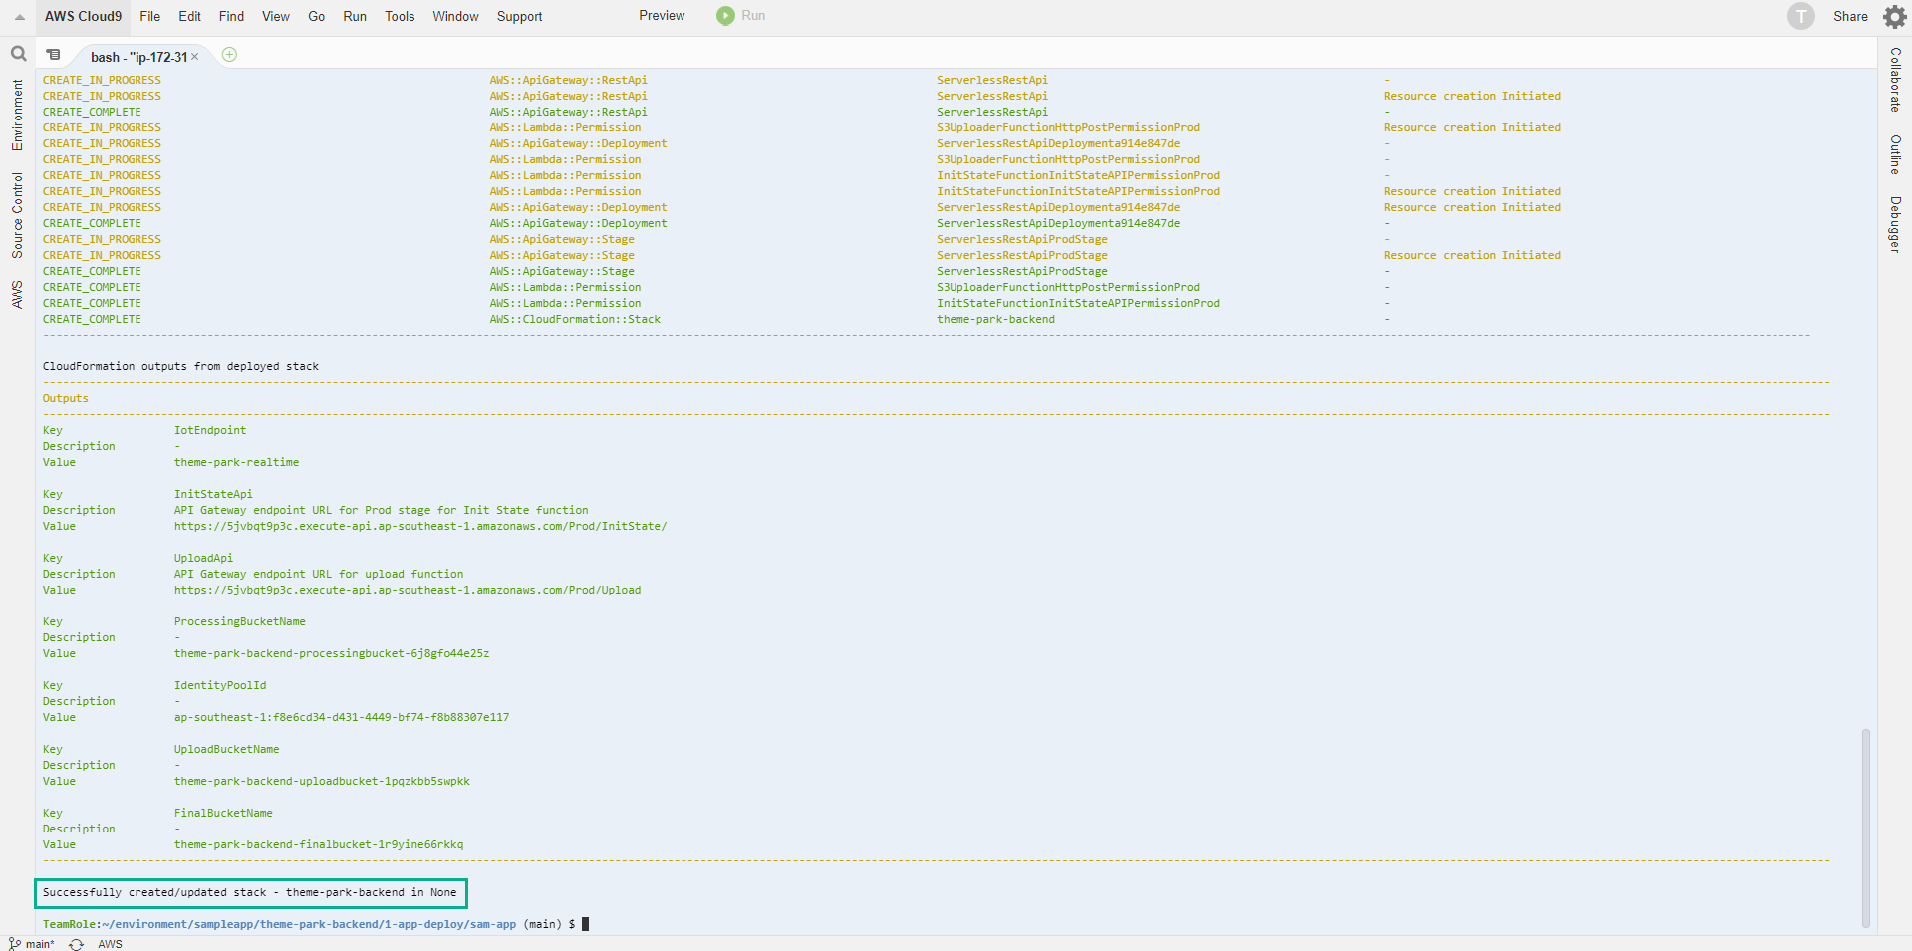This screenshot has width=1912, height=951.
Task: Click the "theme-park-realtime" value
Action: [x=236, y=462]
